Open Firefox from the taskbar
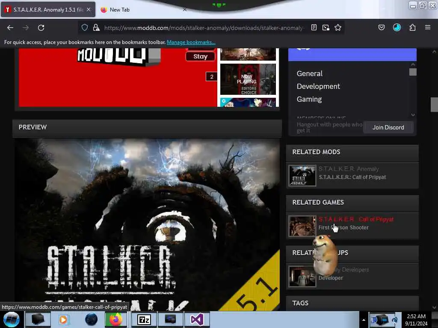The image size is (438, 328). 115,319
